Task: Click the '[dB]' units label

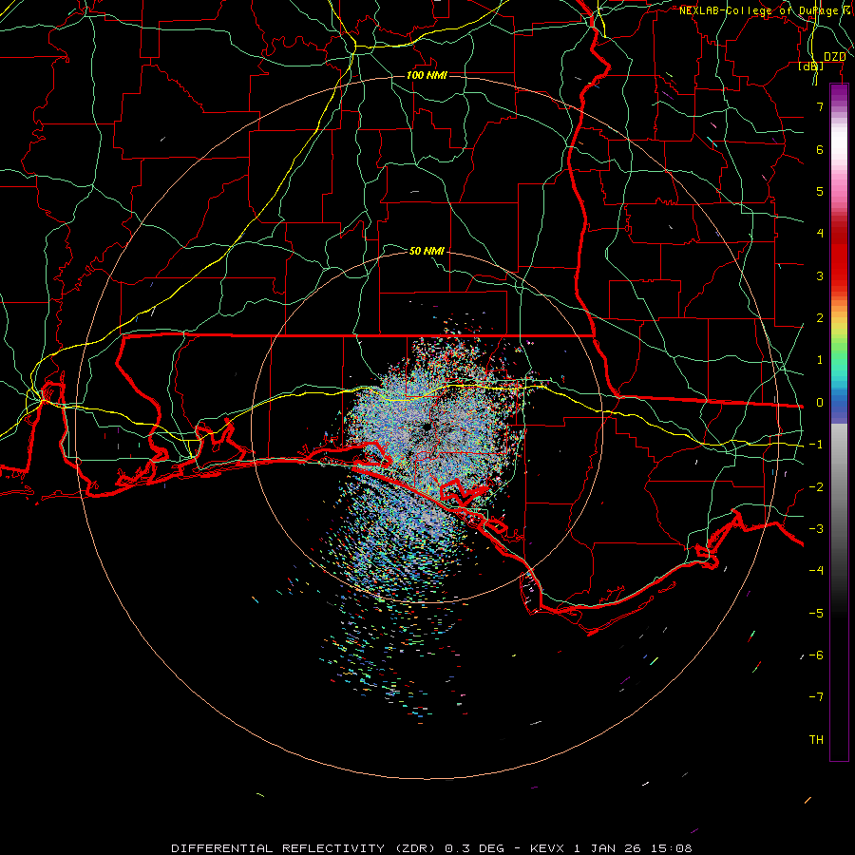Action: tap(811, 66)
